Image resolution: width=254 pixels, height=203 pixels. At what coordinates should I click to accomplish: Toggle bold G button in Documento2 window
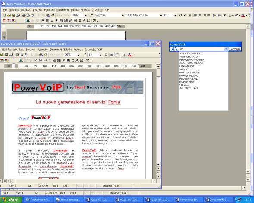click(180, 15)
